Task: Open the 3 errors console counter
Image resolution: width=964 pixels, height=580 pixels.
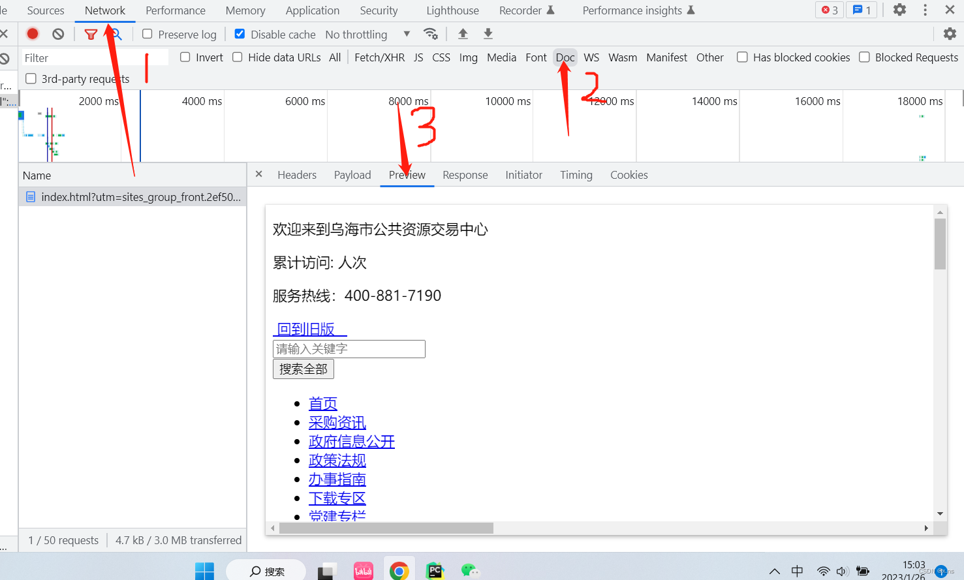Action: click(829, 10)
